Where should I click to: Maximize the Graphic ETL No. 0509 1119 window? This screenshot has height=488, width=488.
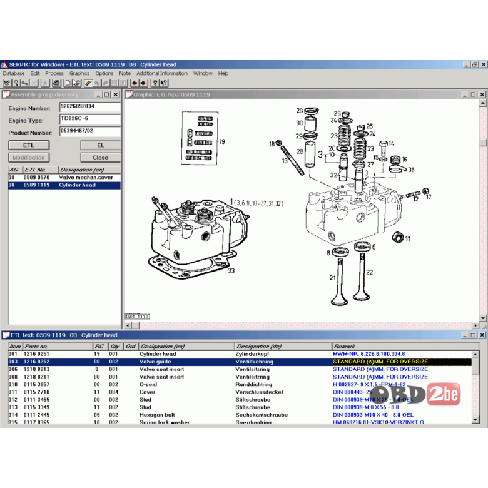pyautogui.click(x=474, y=94)
